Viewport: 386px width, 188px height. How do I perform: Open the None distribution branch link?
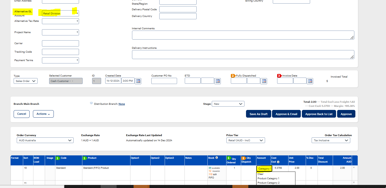pos(121,104)
